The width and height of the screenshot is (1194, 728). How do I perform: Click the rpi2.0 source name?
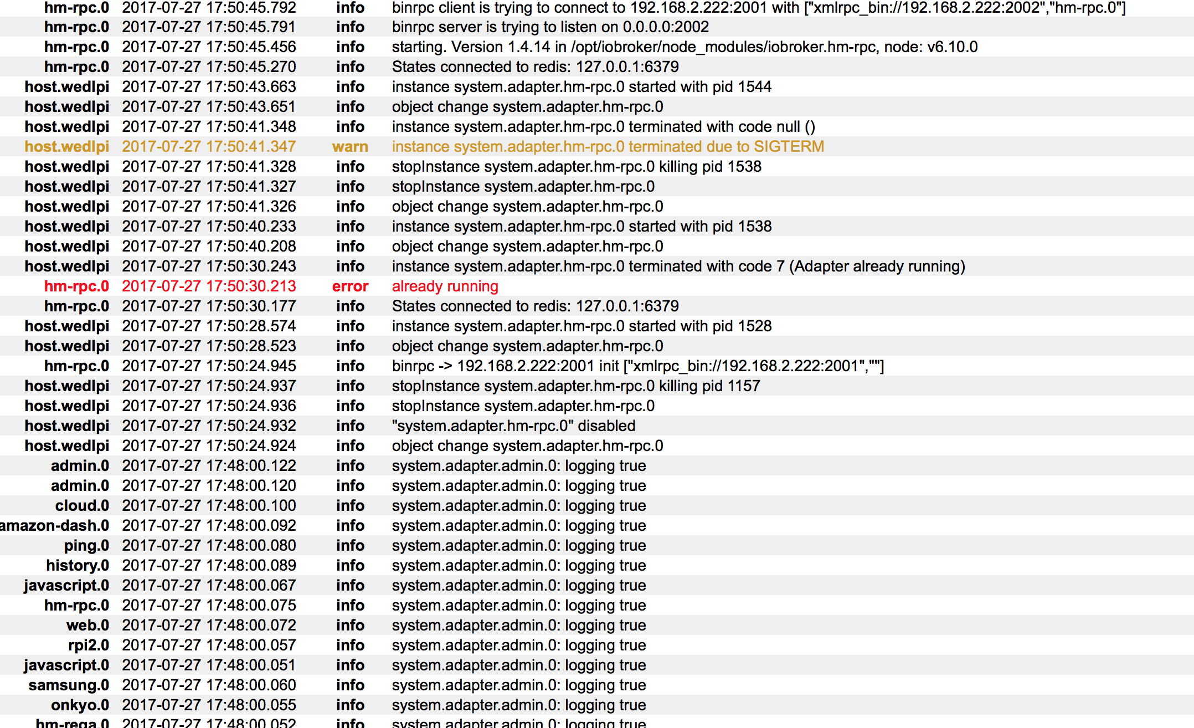[x=88, y=645]
